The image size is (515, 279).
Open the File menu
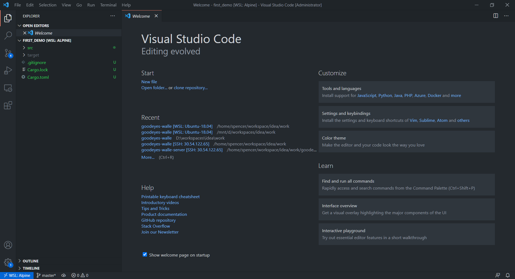[18, 5]
